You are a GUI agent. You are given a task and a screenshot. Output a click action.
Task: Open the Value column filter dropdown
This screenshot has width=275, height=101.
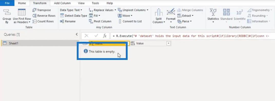[x=168, y=44]
